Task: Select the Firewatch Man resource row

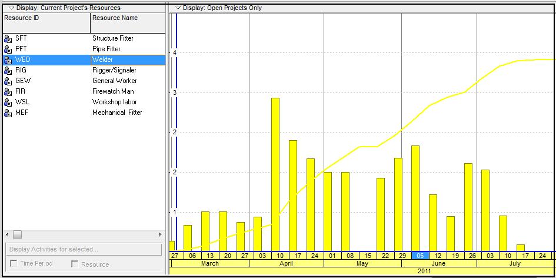Action: (84, 92)
